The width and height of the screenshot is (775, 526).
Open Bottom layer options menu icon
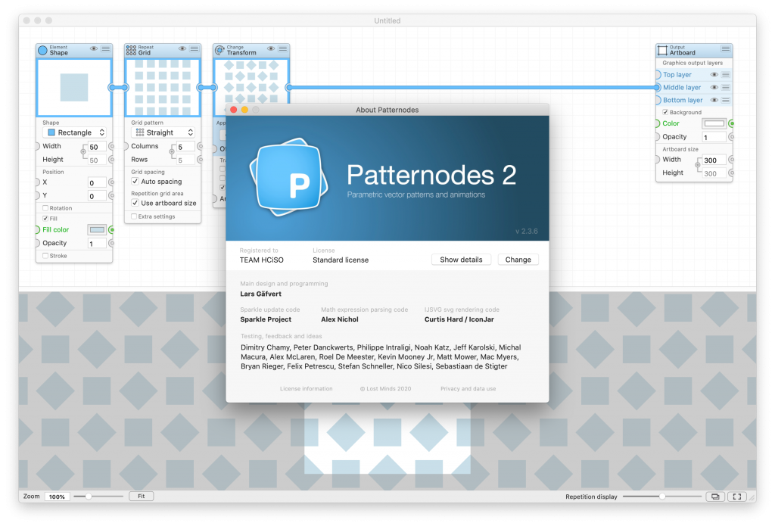[726, 101]
